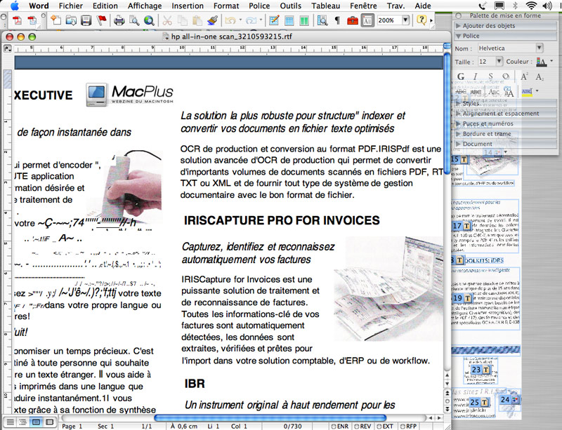Screen dimensions: 562x430
Task: Collapse the Police section
Action: coord(505,36)
